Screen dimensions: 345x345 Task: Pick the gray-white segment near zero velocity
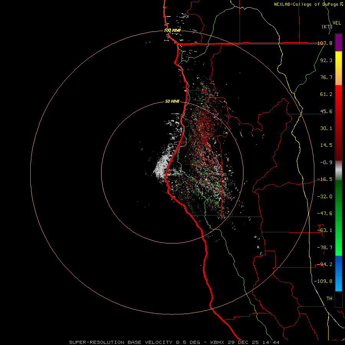pyautogui.click(x=338, y=170)
